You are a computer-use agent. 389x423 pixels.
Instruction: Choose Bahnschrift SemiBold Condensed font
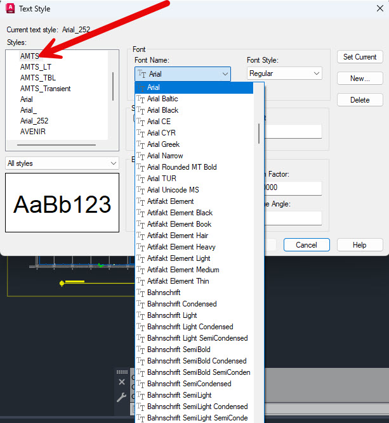194,361
